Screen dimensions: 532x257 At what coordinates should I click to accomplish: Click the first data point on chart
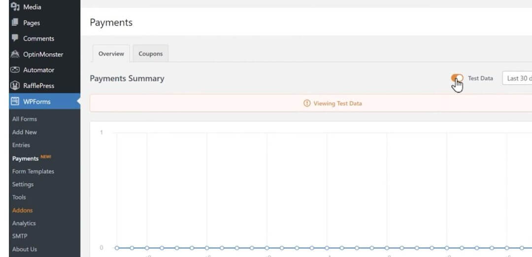[x=117, y=248]
